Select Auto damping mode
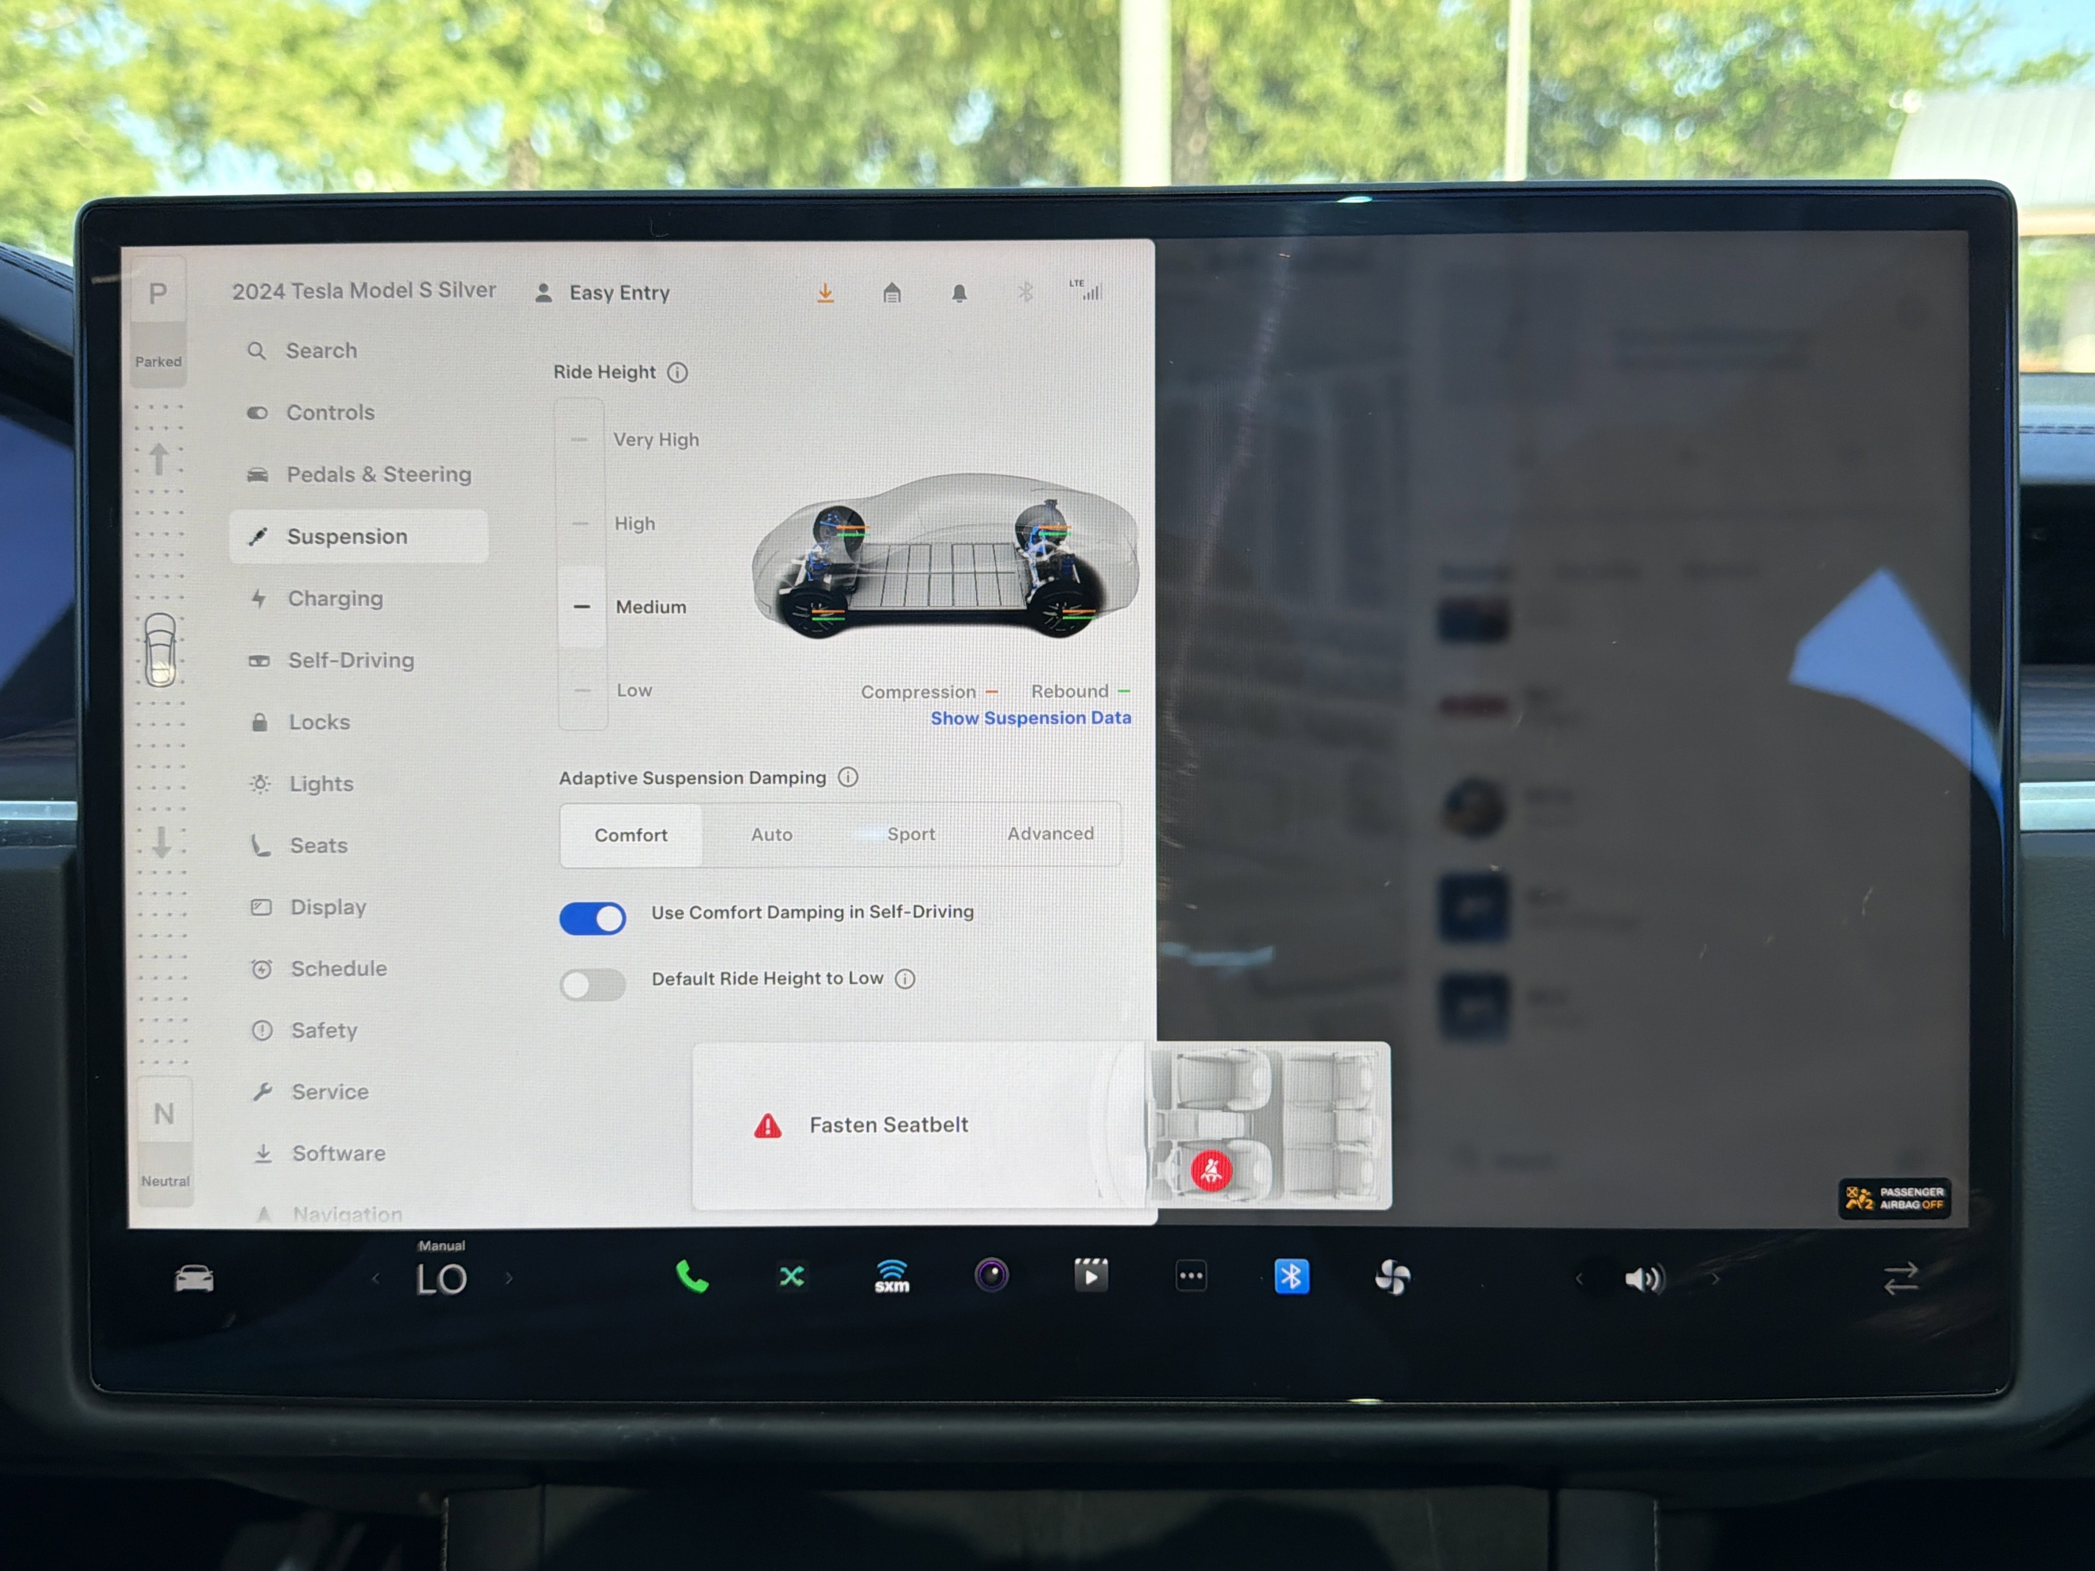 click(x=772, y=834)
